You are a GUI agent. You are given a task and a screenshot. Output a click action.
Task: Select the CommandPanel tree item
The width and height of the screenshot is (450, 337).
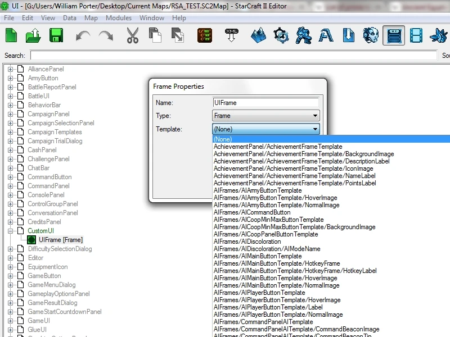48,186
